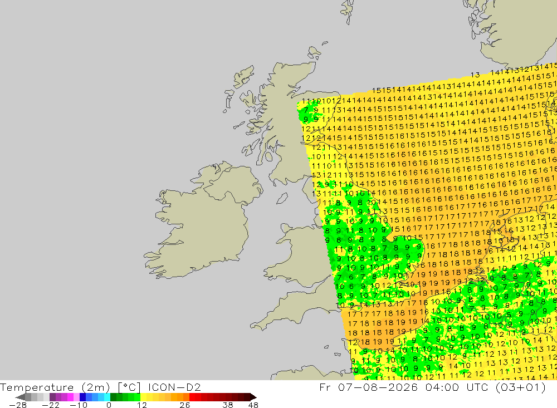557x408 pixels.
Task: Click the 26 legend scale value
Action: pyautogui.click(x=185, y=405)
